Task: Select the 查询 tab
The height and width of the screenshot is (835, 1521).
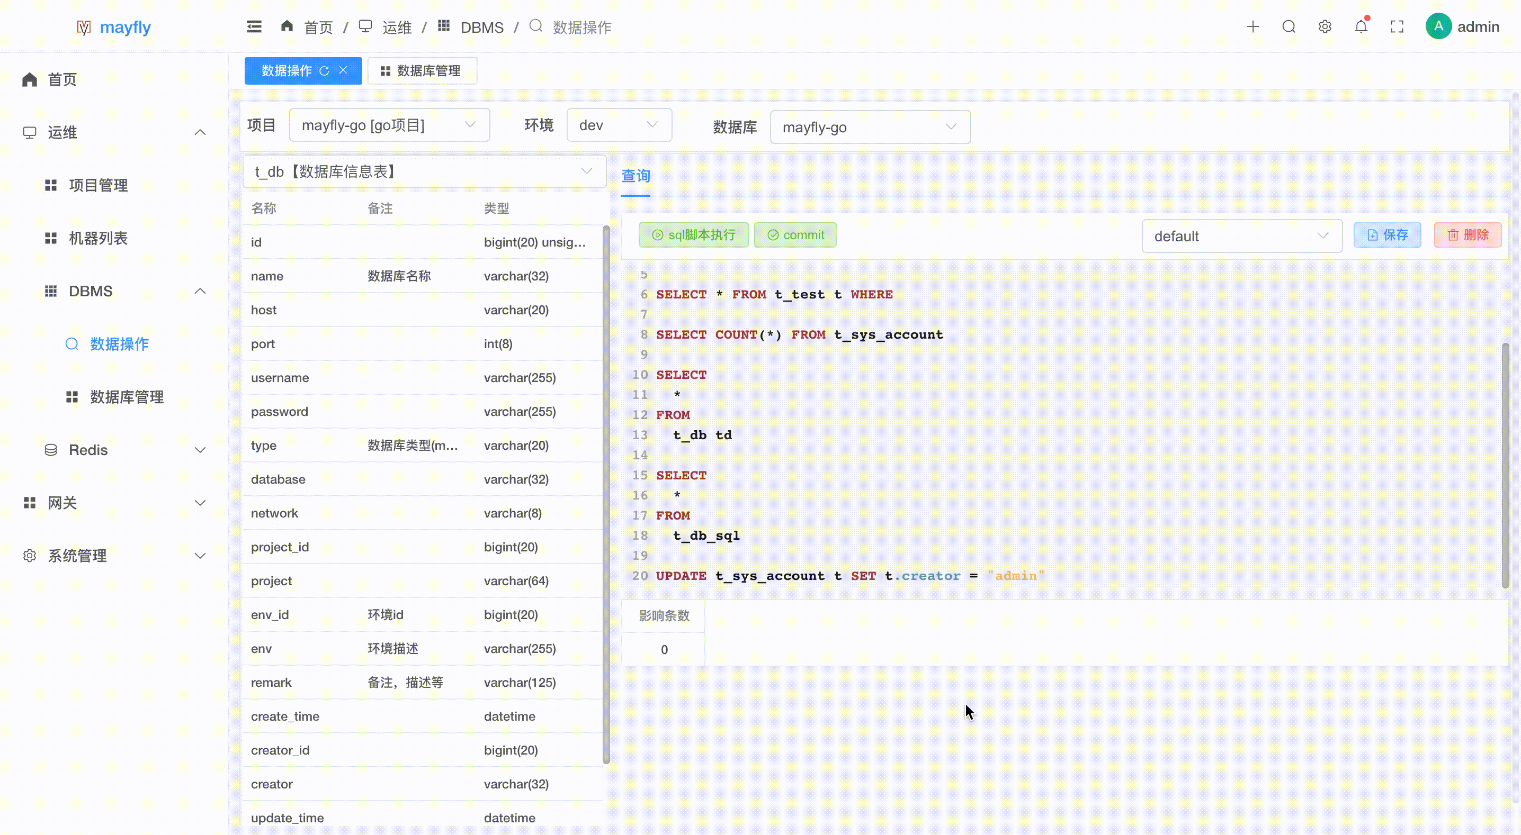Action: (x=636, y=176)
